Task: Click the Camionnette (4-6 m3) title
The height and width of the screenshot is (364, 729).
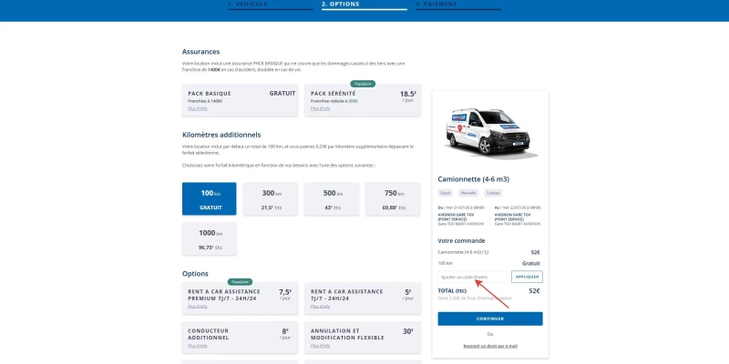Action: [x=473, y=179]
